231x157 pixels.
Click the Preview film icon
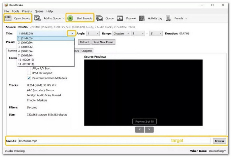click(120, 18)
